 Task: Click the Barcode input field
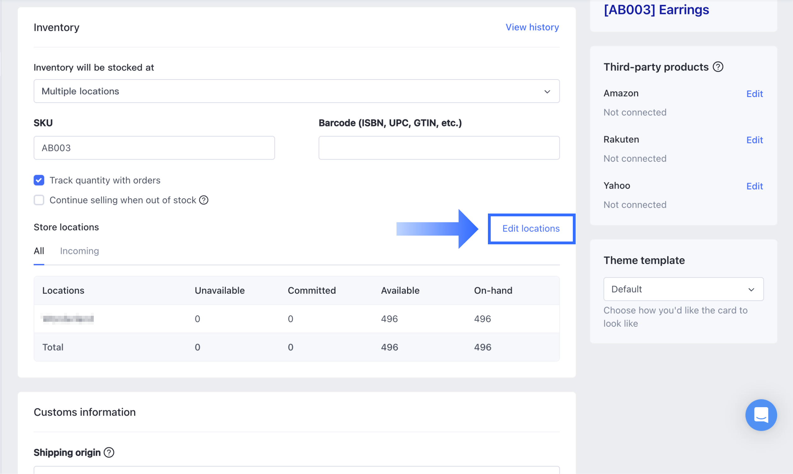tap(439, 148)
